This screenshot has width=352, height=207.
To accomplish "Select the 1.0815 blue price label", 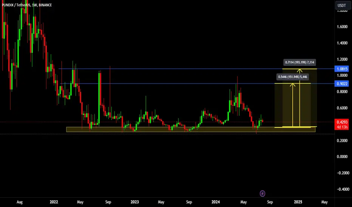I will 342,69.
